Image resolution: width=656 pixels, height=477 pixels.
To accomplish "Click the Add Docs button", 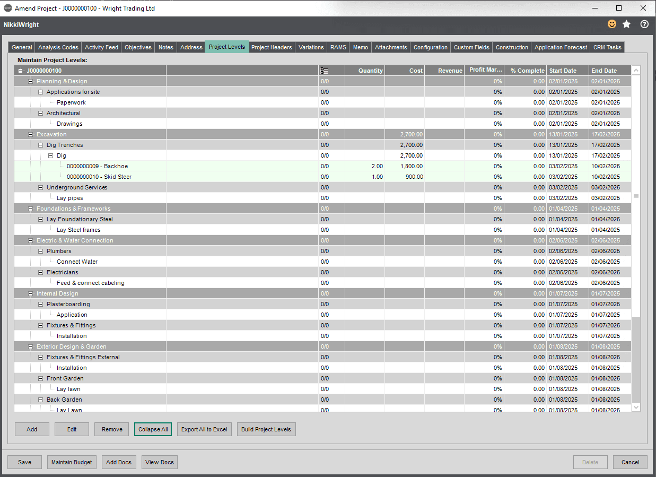I will coord(119,462).
